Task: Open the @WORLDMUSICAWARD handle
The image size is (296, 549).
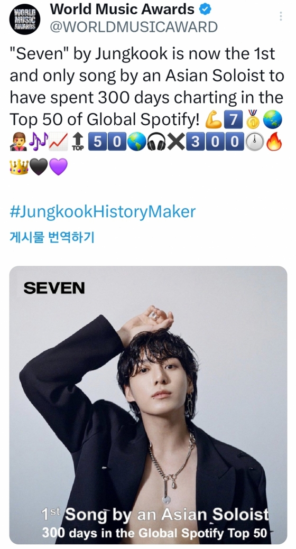Action: coord(134,27)
